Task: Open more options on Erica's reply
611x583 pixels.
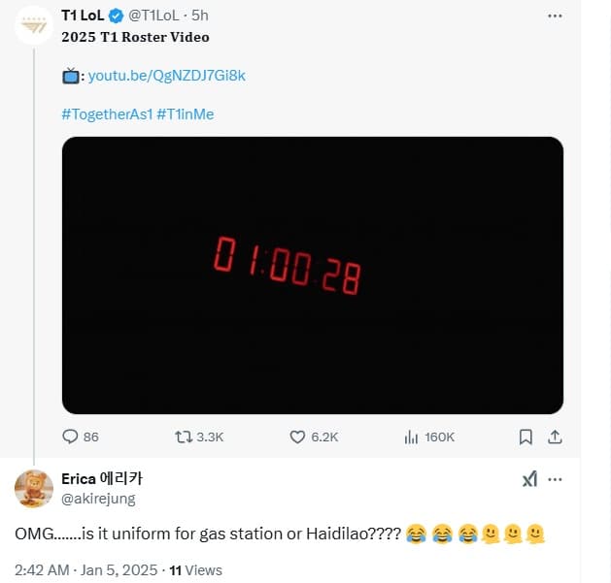Action: (x=557, y=479)
